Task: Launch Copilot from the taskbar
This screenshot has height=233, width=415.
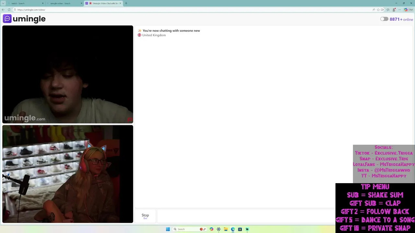Action: pos(211,229)
